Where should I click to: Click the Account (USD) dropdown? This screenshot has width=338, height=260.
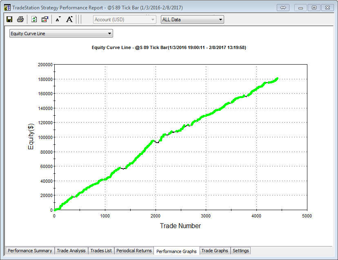tap(125, 20)
